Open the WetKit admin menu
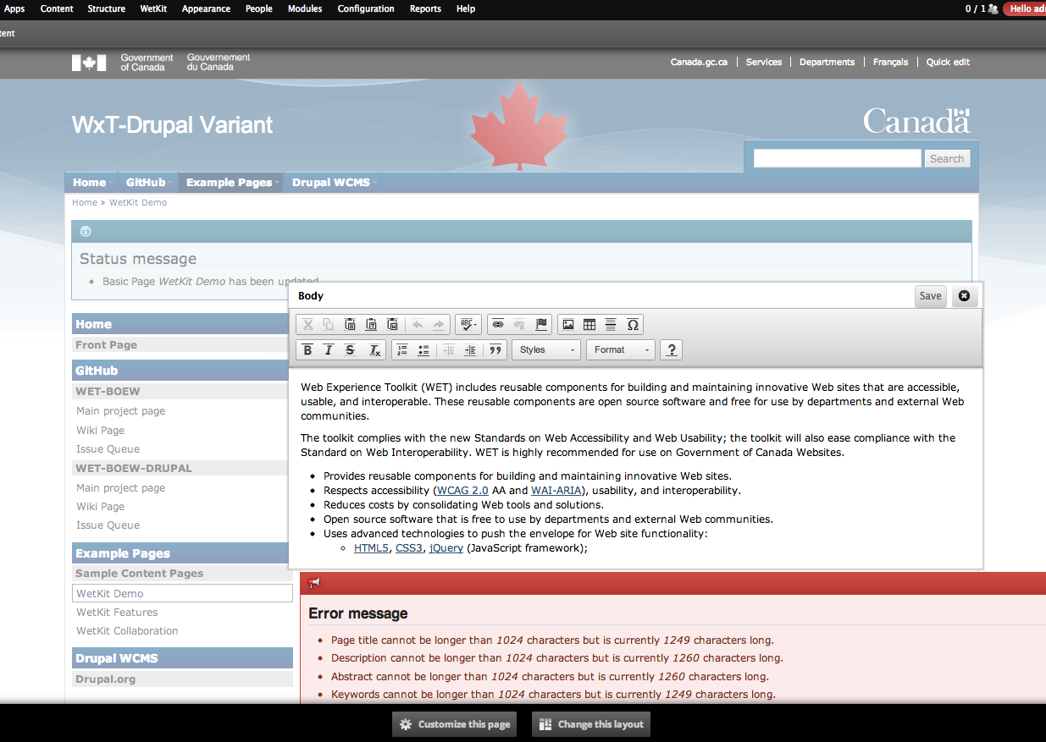 pyautogui.click(x=153, y=8)
